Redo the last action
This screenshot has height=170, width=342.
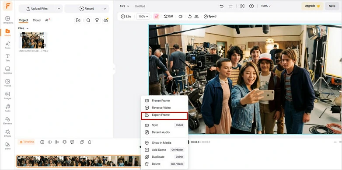230,6
